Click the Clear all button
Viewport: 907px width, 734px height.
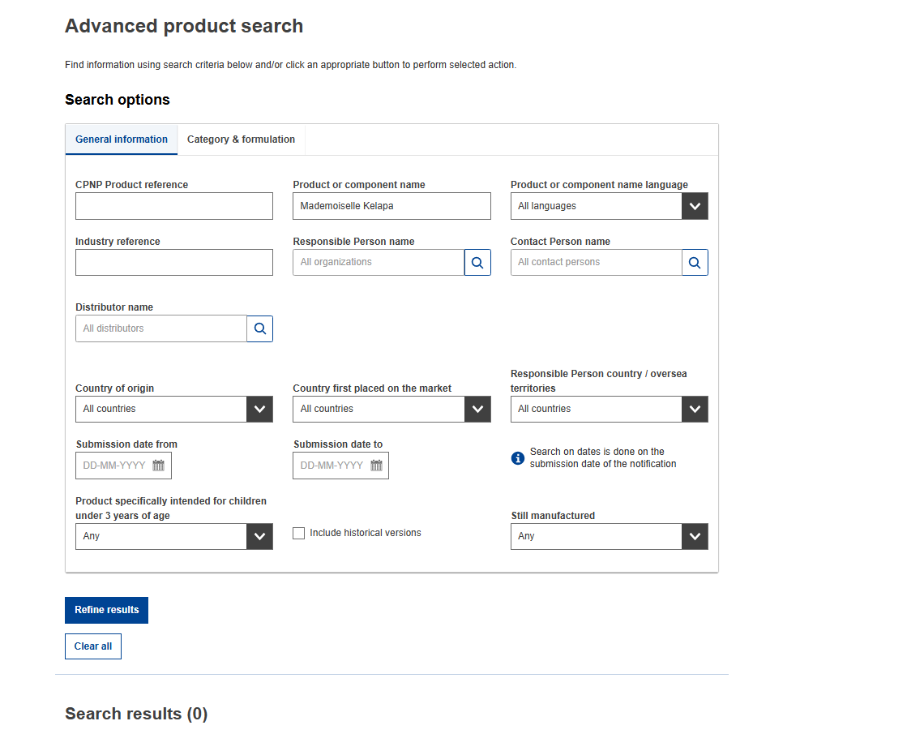[93, 646]
